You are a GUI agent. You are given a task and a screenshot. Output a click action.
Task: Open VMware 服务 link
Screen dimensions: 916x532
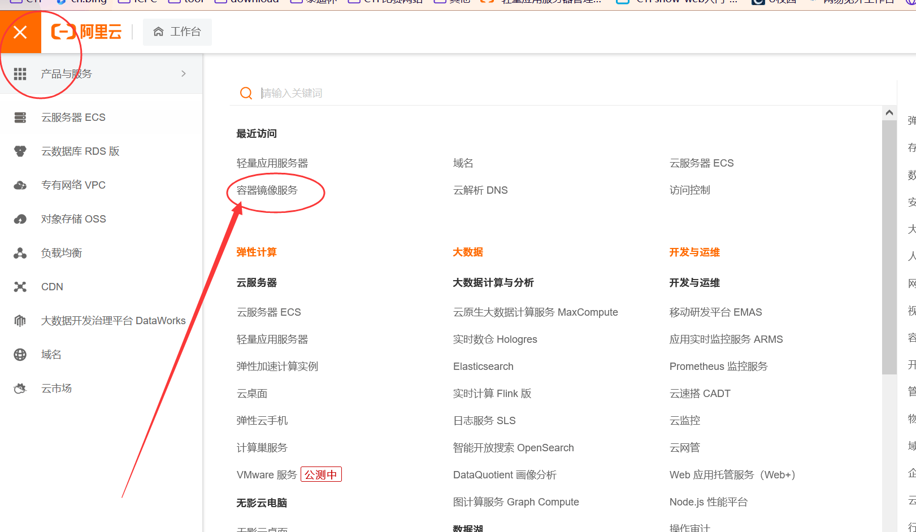[x=267, y=475]
